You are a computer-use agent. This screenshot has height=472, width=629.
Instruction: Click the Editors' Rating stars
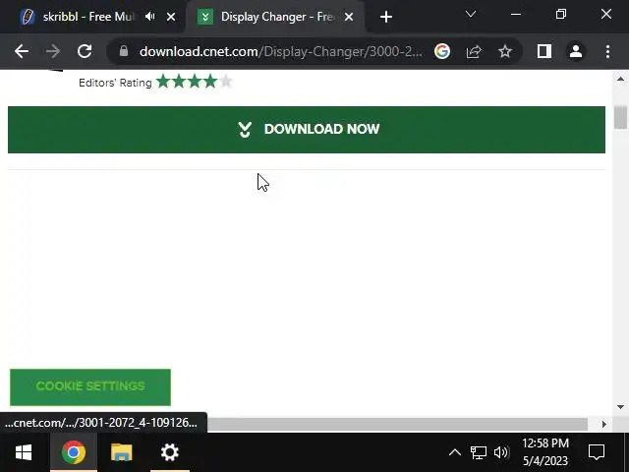(195, 82)
